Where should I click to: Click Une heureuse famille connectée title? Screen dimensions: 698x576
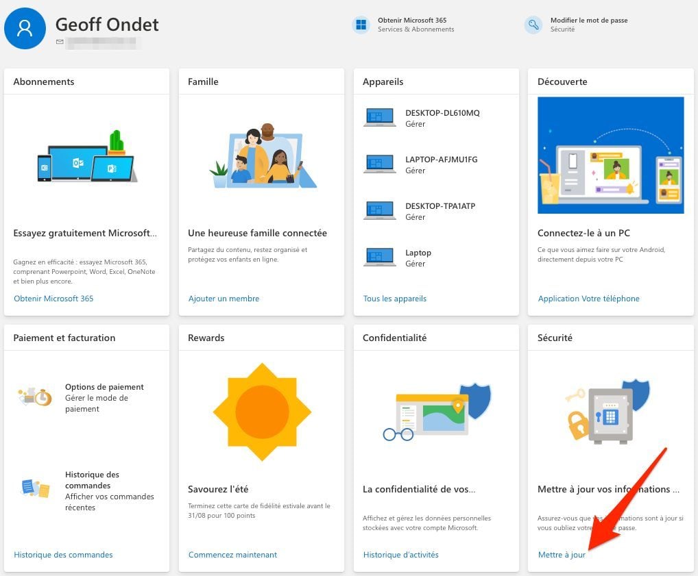click(x=257, y=233)
